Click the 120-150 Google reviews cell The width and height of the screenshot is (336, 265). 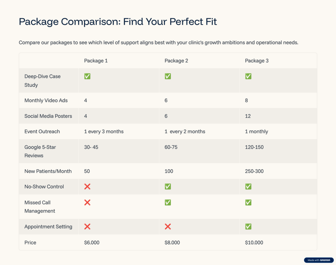(254, 147)
